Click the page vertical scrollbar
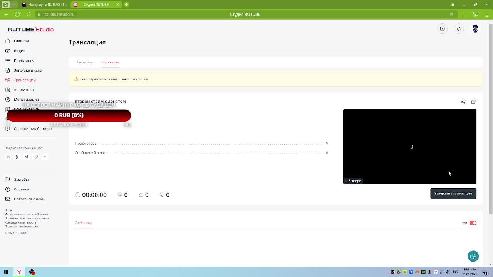Screen dimensions: 493x277 (490, 119)
